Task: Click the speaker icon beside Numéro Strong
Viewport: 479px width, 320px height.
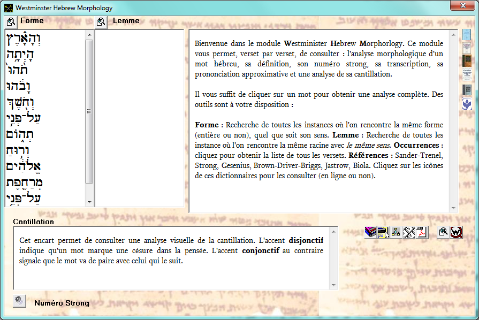Action: [20, 301]
